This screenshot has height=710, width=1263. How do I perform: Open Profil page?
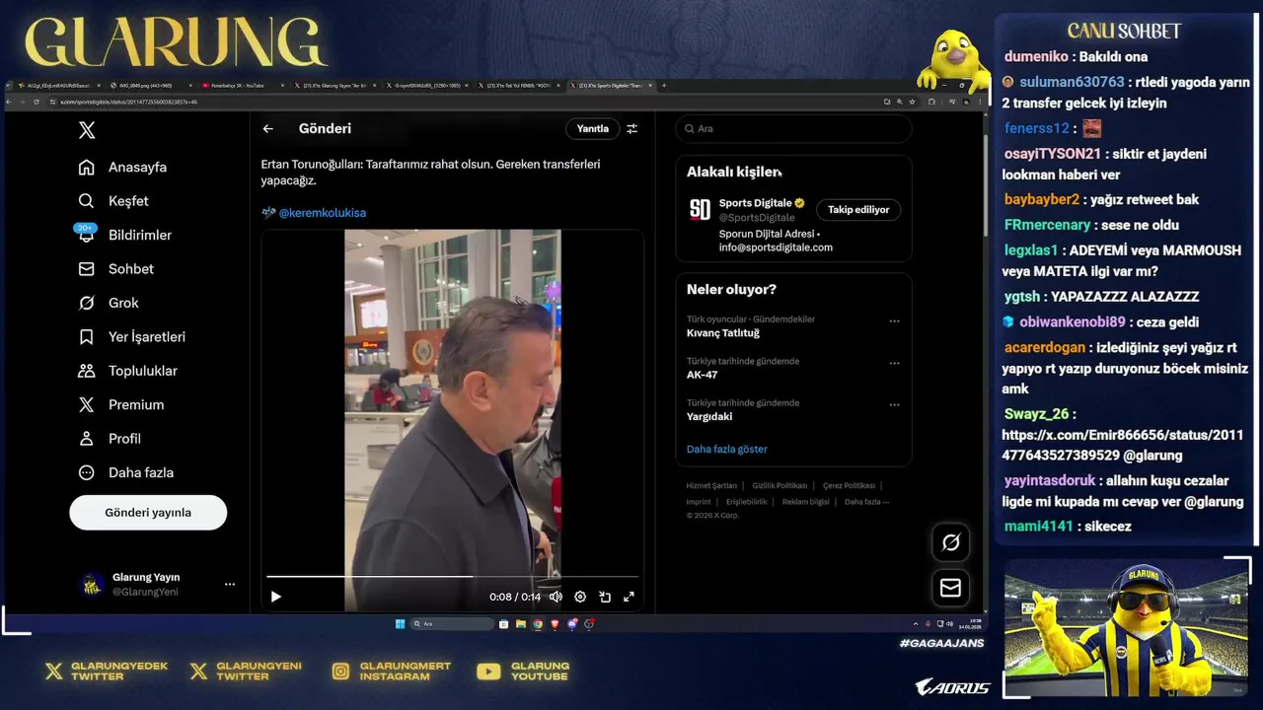(x=111, y=439)
